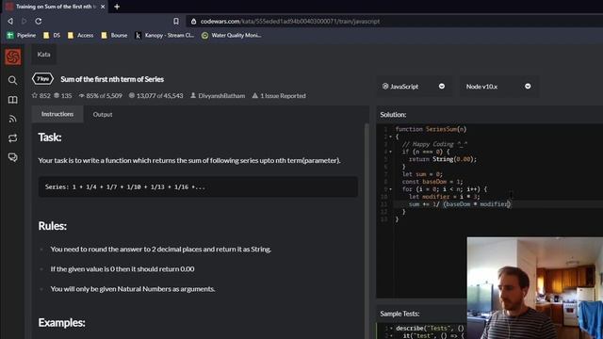
Task: Switch to the Output tab
Action: [103, 114]
